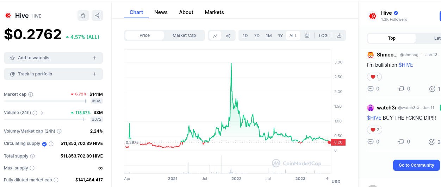Set chart range to 7D
This screenshot has height=187, width=441.
[257, 35]
